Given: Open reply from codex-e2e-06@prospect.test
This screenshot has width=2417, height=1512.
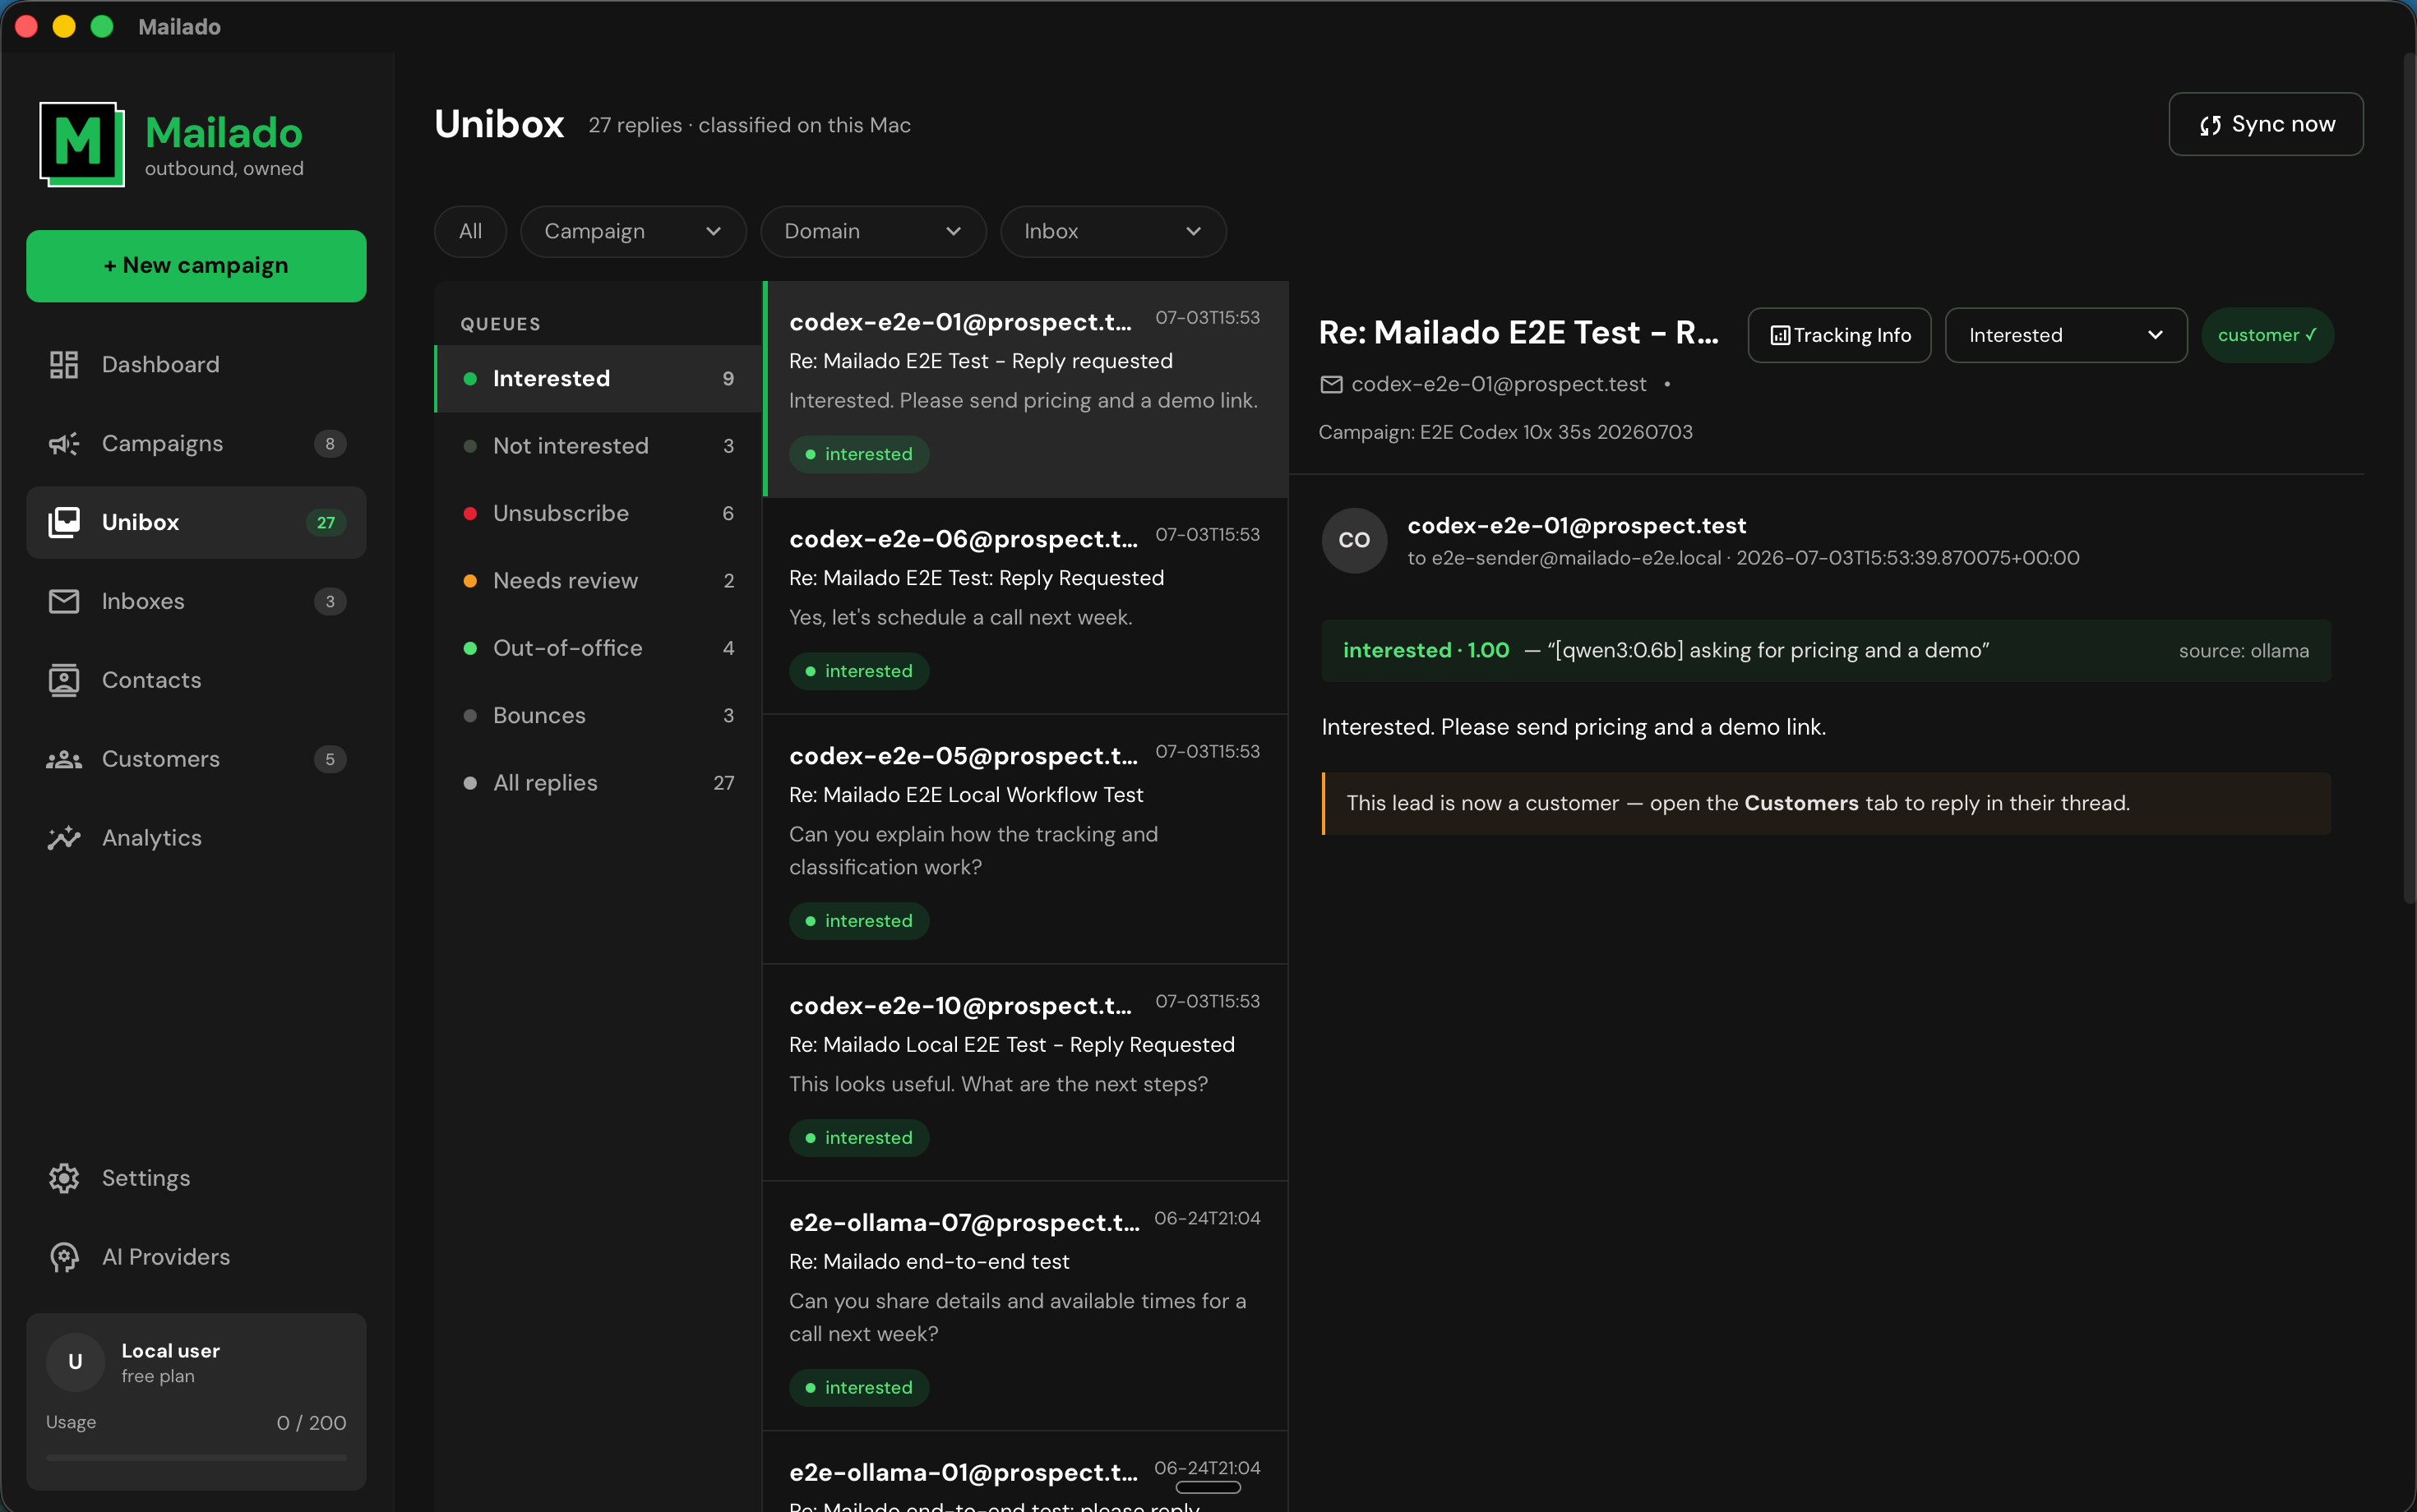Looking at the screenshot, I should coord(1024,606).
